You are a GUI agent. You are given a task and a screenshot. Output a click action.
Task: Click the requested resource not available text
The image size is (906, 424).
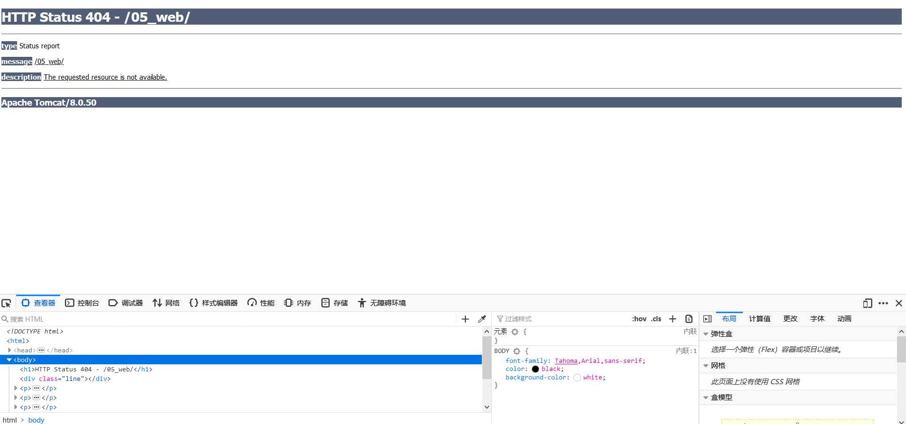point(105,77)
